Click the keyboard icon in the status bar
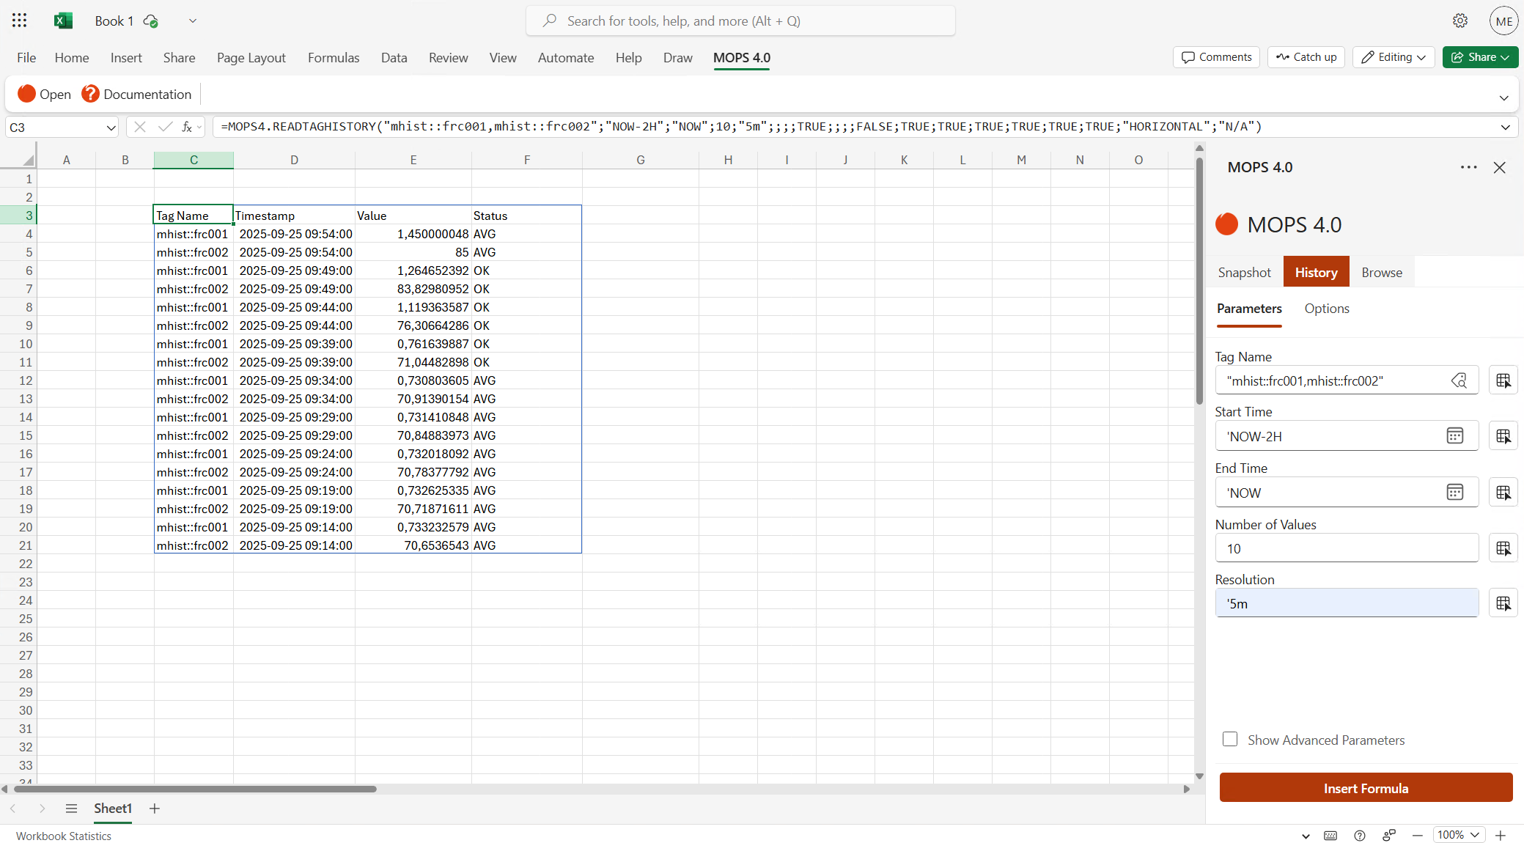Image resolution: width=1524 pixels, height=843 pixels. tap(1330, 835)
